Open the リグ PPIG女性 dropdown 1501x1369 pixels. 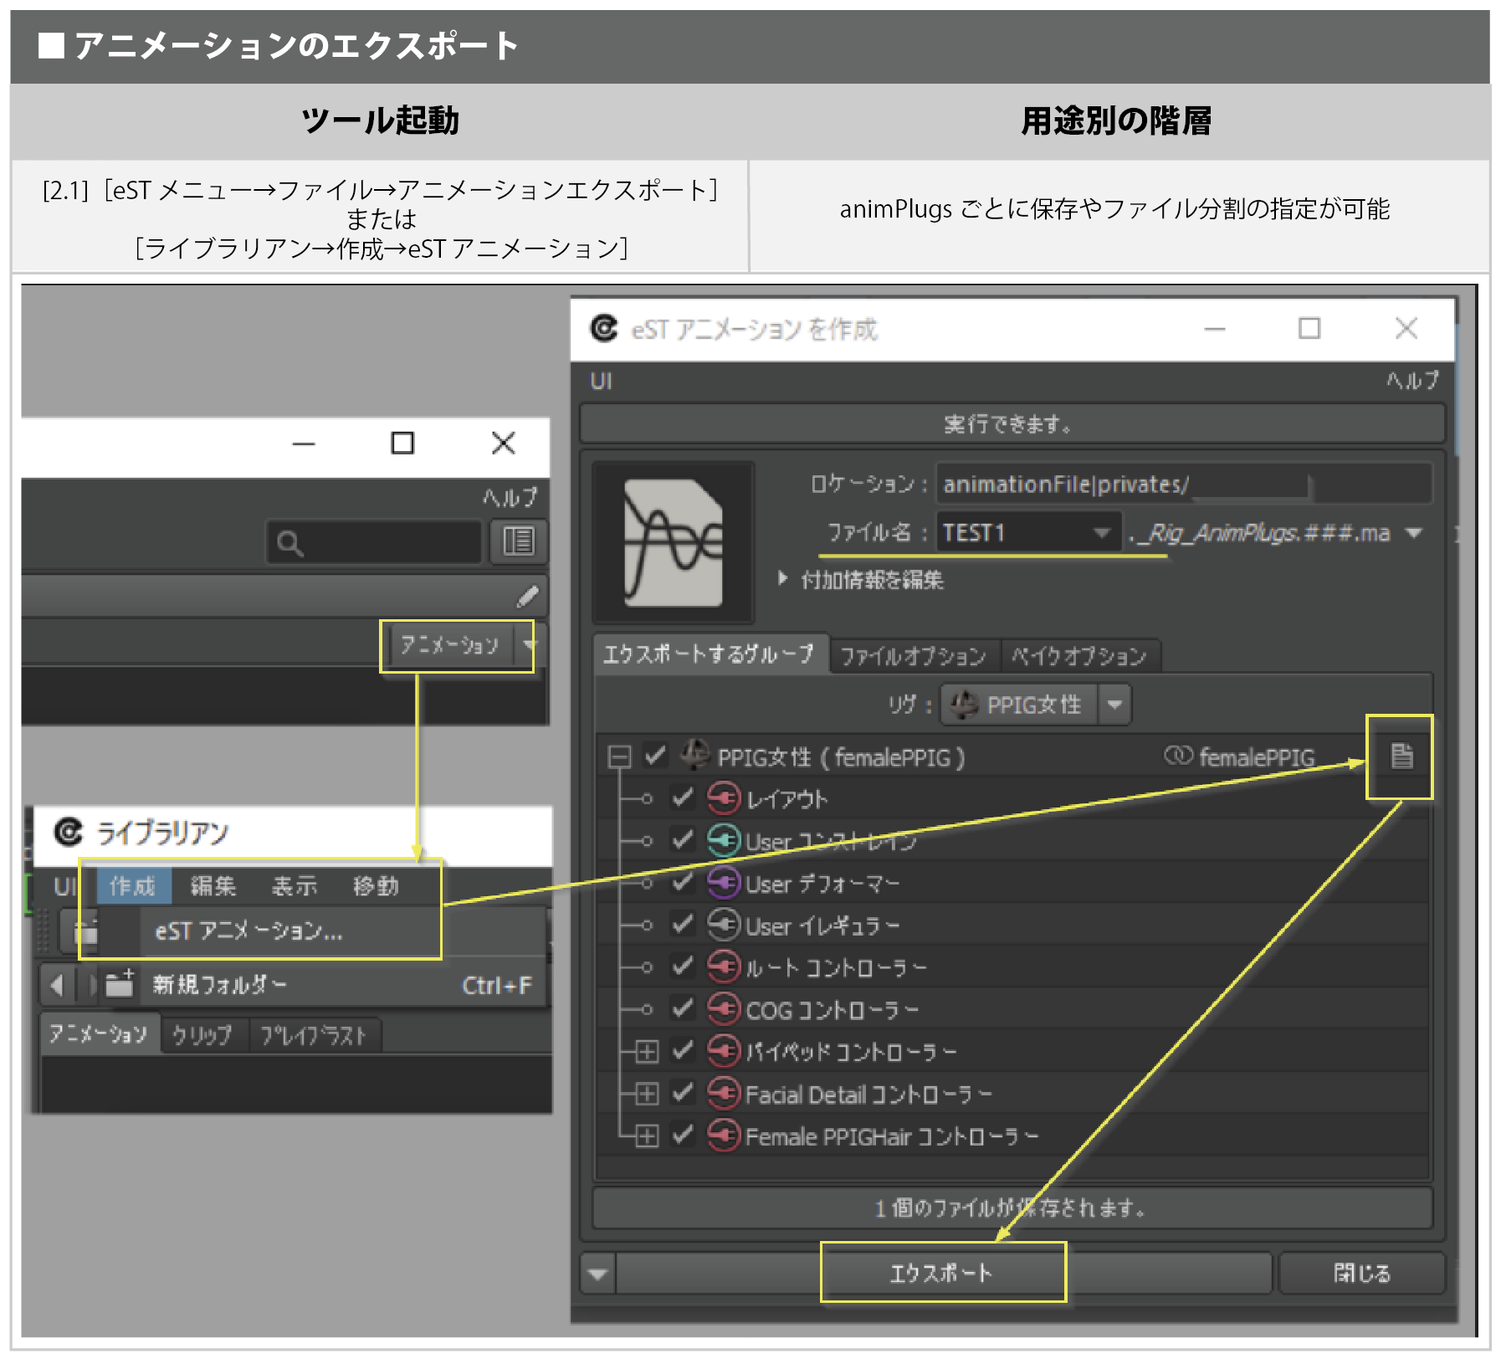pyautogui.click(x=1114, y=705)
